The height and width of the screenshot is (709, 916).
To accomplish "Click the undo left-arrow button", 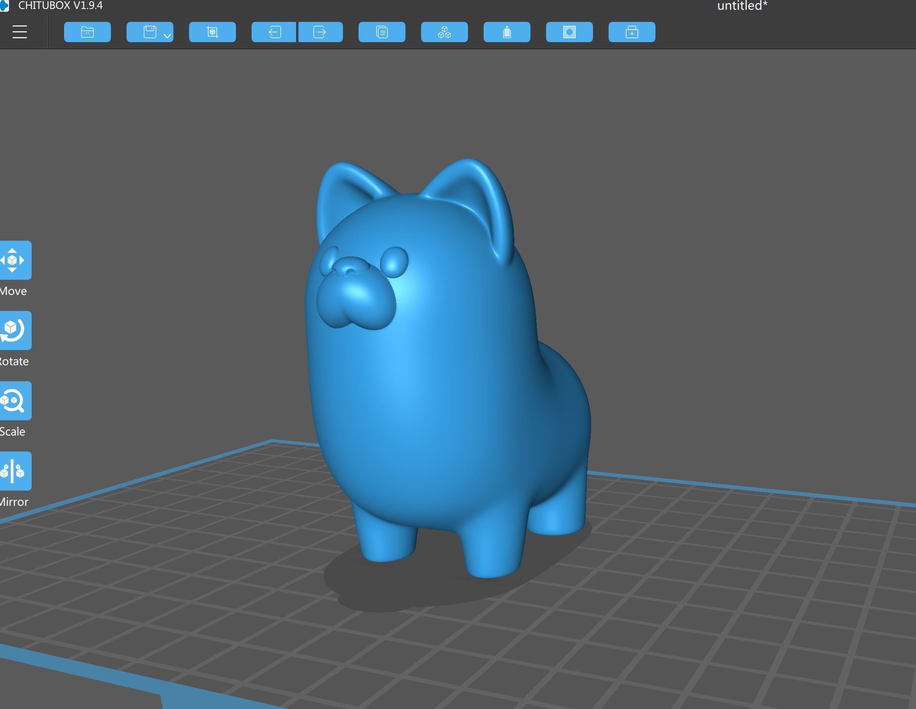I will pos(274,32).
